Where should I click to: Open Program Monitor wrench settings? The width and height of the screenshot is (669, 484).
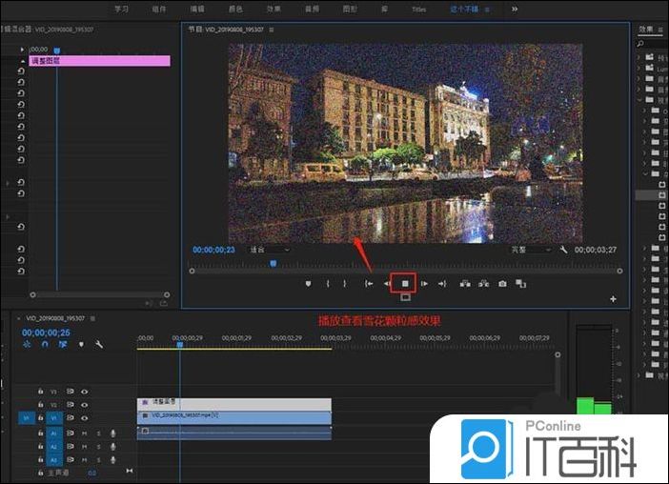pos(564,250)
